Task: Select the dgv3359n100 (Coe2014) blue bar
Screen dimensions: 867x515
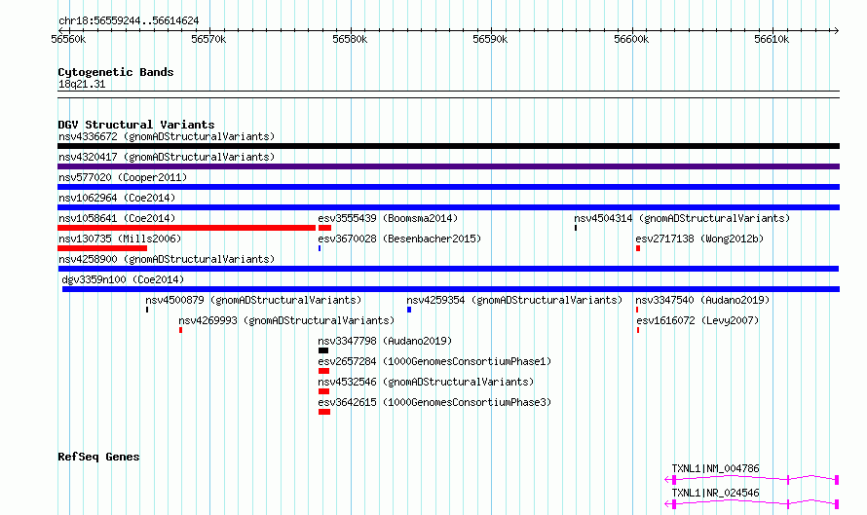Action: pos(451,289)
